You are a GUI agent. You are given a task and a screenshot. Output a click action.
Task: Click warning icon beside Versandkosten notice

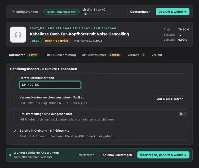pos(15,98)
